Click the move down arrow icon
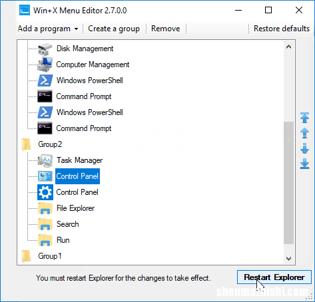Viewport: 315px width, 302px height. click(x=304, y=148)
